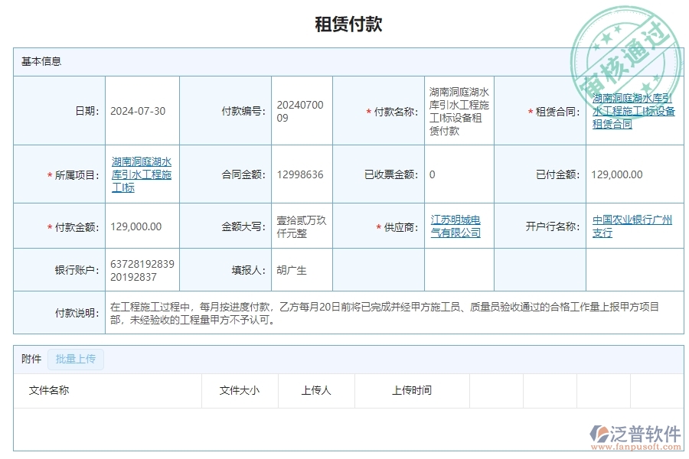Click the 日期 date value 2024-07-30
Screen dimensions: 689x459
point(139,110)
